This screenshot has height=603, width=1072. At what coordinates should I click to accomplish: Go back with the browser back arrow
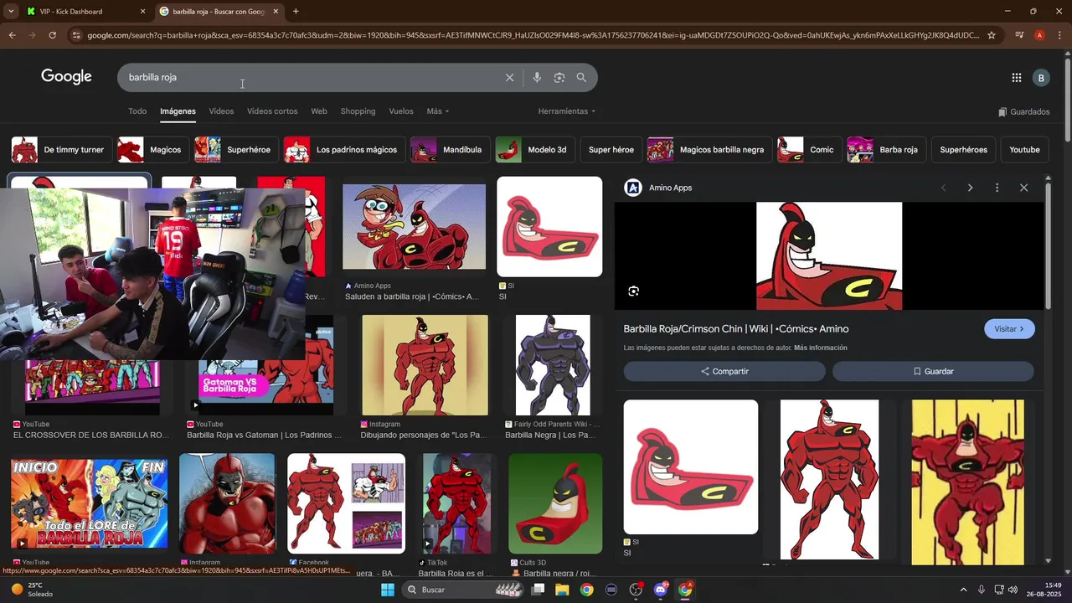pos(12,35)
